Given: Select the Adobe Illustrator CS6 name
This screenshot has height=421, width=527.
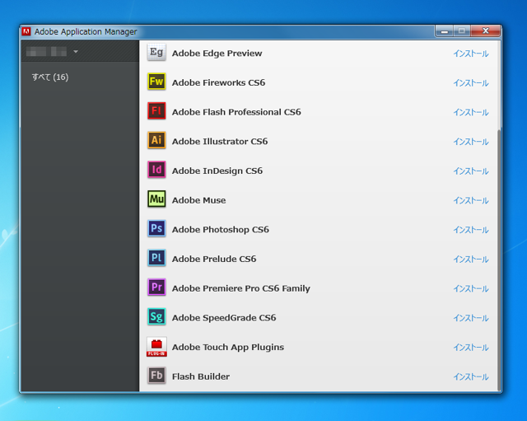Looking at the screenshot, I should [220, 141].
